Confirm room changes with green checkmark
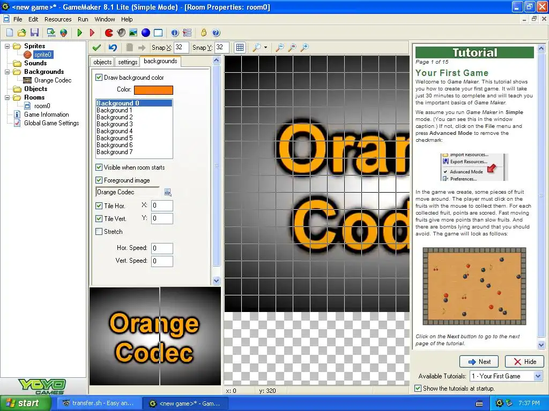 point(97,48)
